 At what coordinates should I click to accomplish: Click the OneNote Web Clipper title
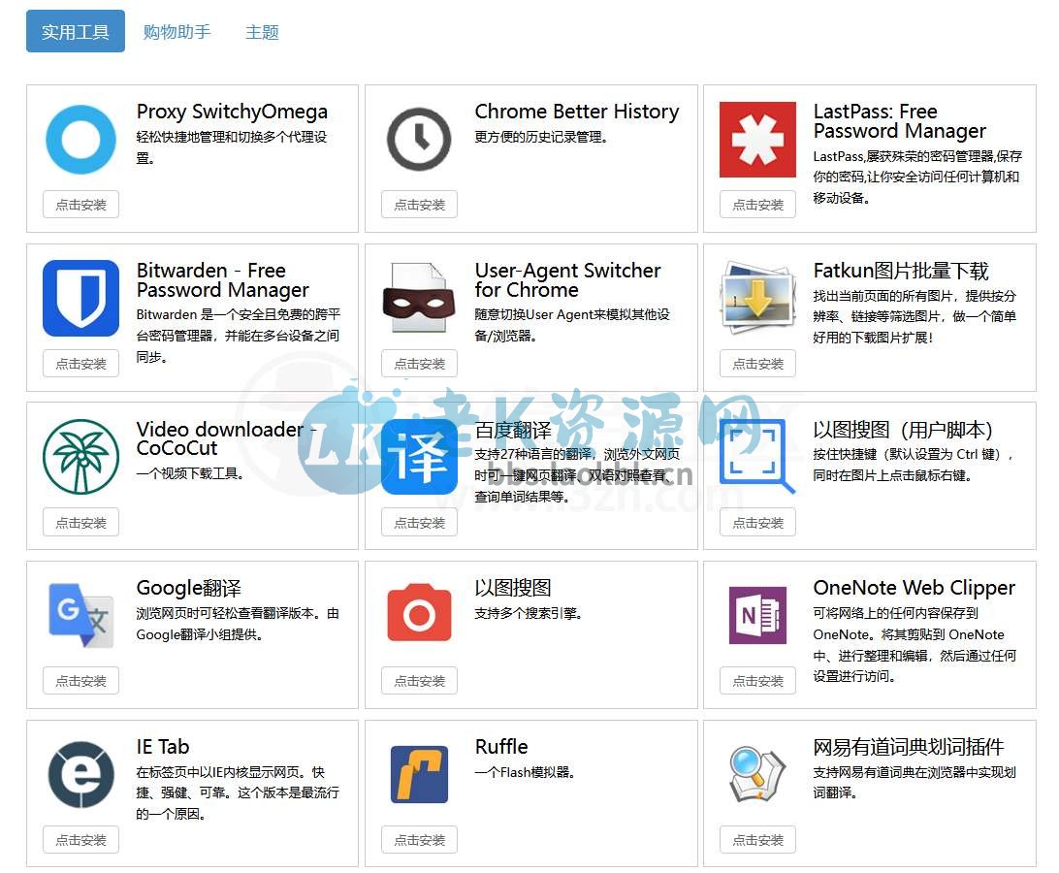[x=914, y=588]
